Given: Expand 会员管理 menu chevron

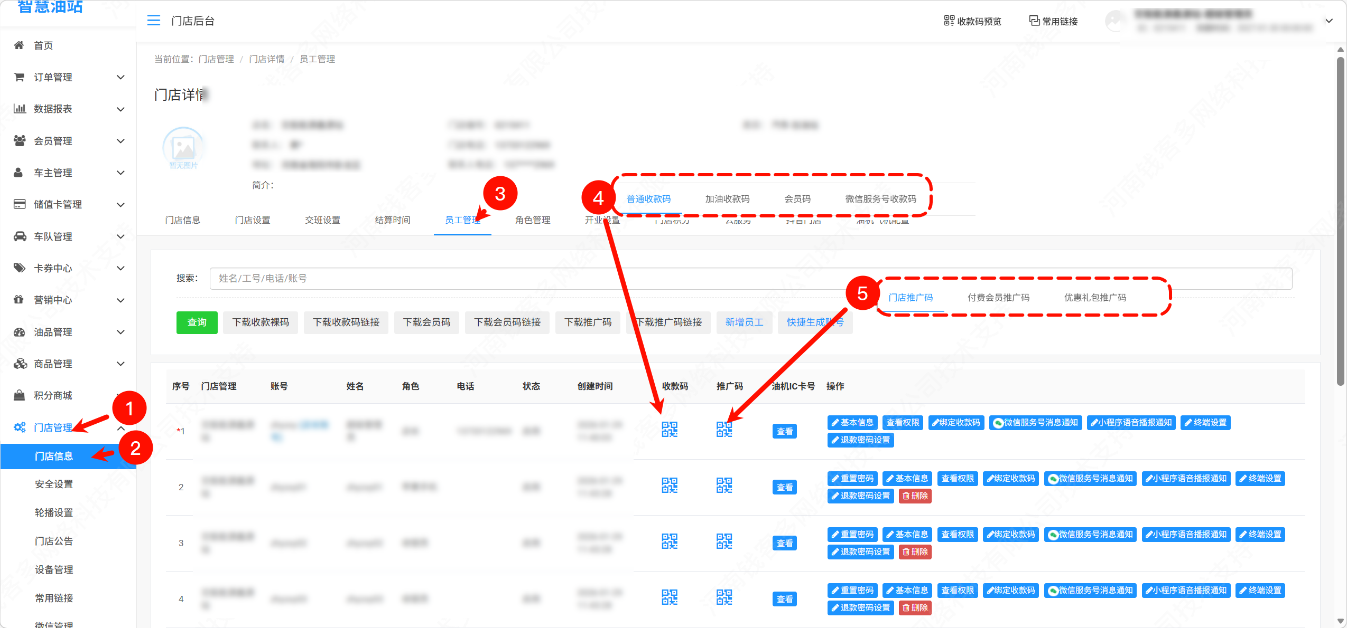Looking at the screenshot, I should point(120,141).
